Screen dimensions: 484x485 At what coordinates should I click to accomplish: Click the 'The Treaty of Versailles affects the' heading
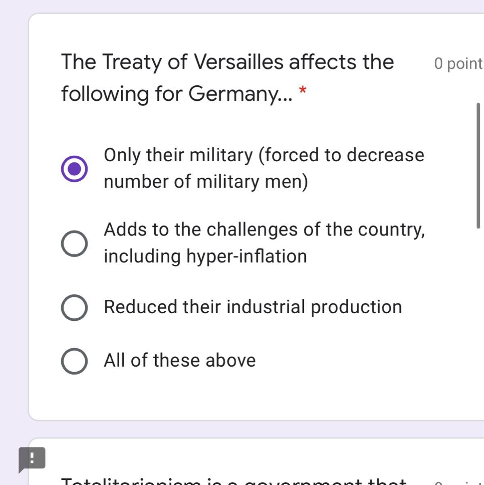coord(227,62)
